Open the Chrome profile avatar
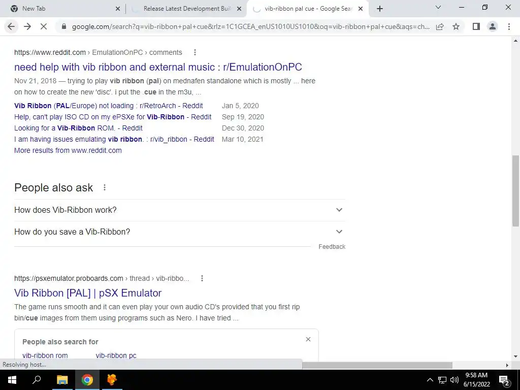The width and height of the screenshot is (520, 390). pos(493,26)
